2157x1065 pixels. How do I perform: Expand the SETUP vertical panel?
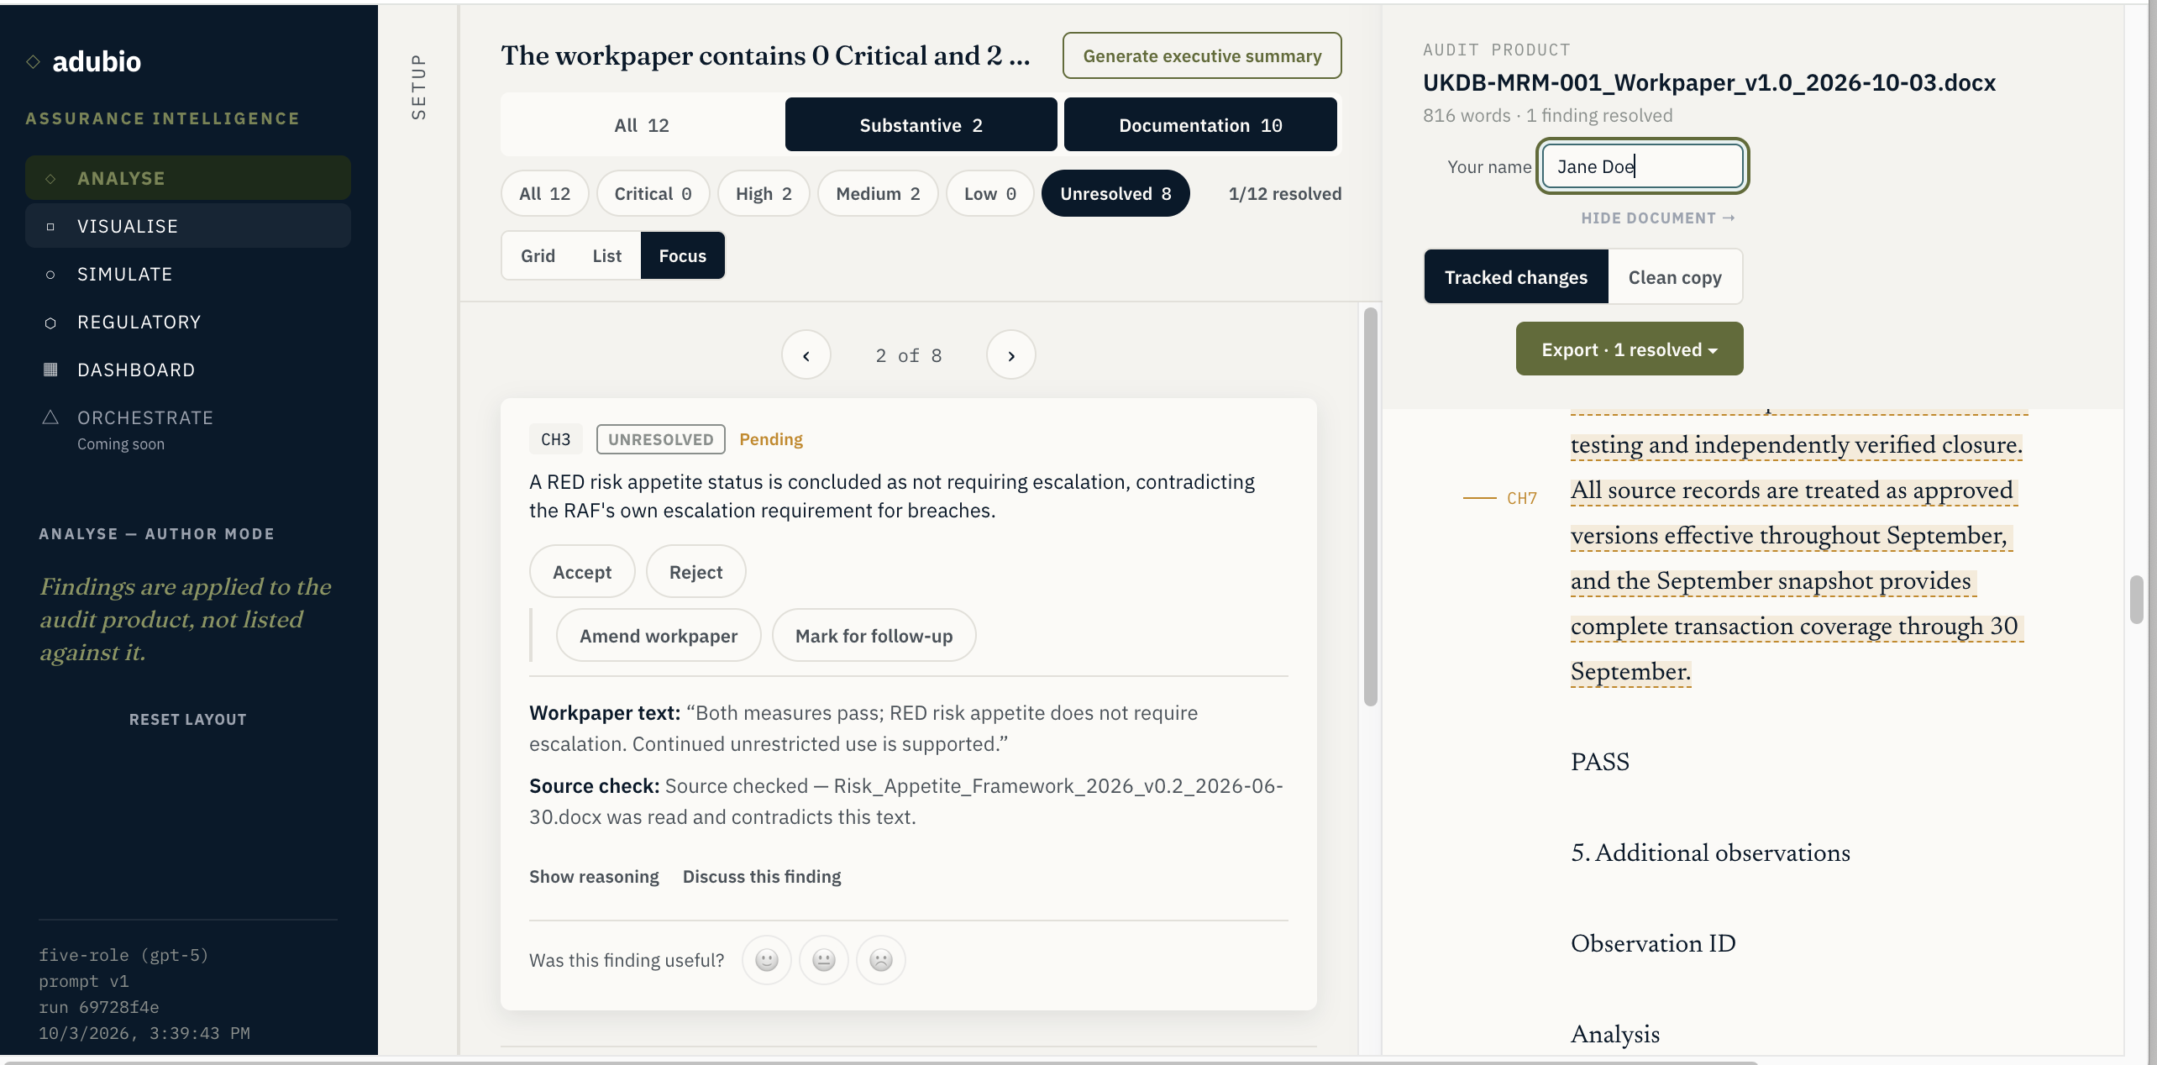click(418, 87)
